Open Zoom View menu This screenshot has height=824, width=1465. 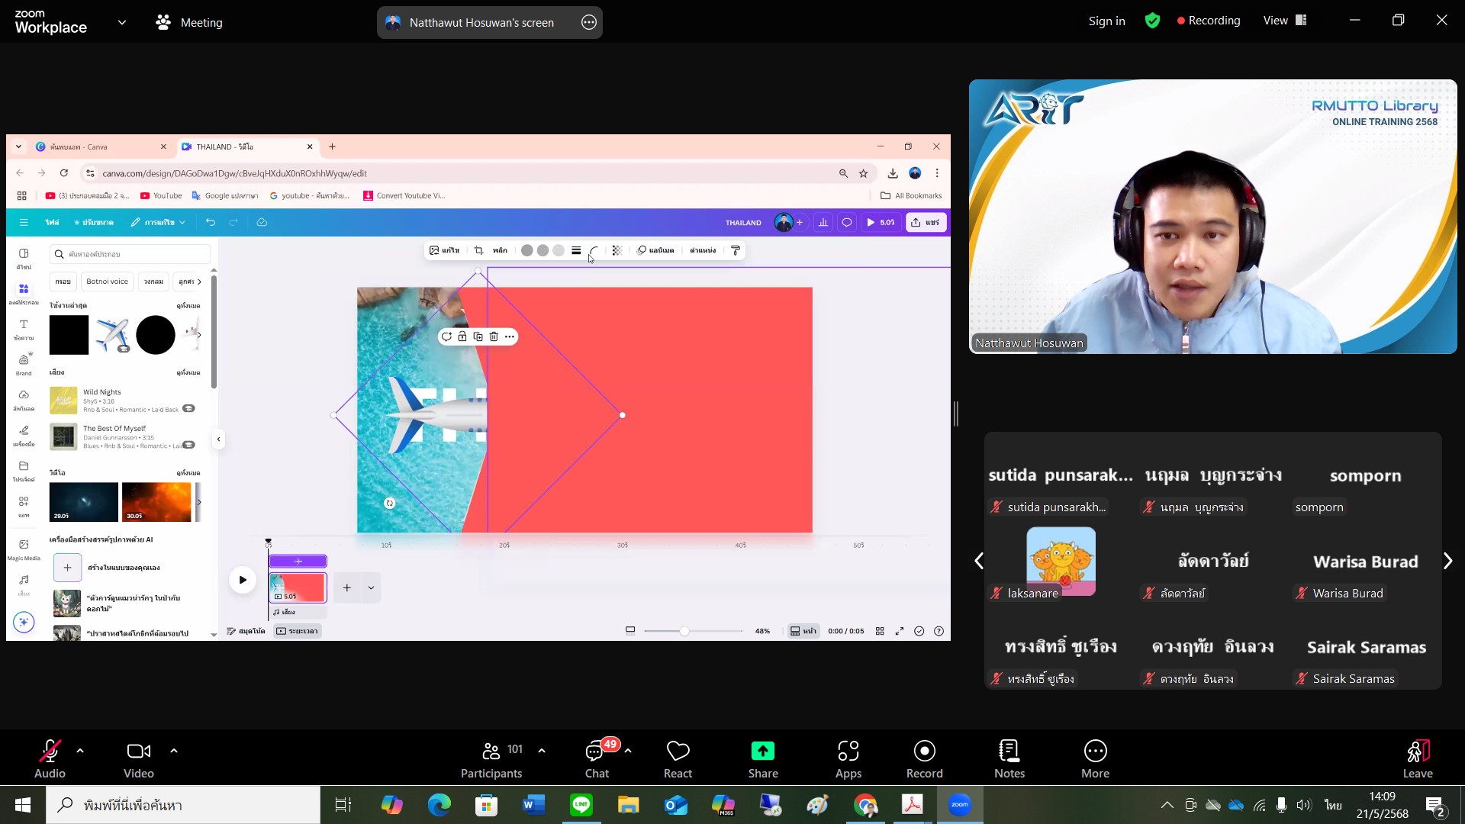click(x=1285, y=21)
